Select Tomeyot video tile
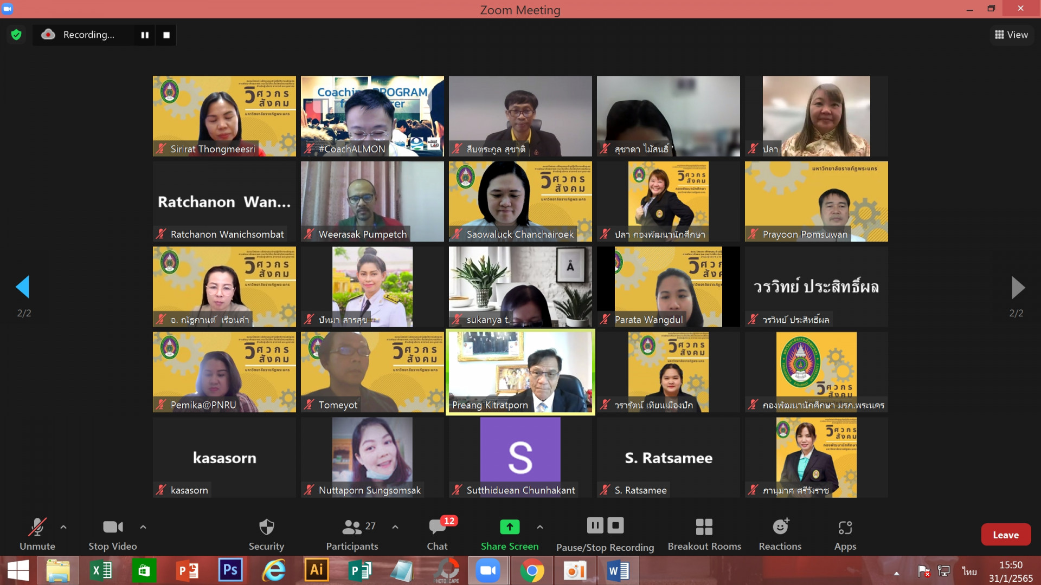Image resolution: width=1041 pixels, height=585 pixels. point(372,372)
